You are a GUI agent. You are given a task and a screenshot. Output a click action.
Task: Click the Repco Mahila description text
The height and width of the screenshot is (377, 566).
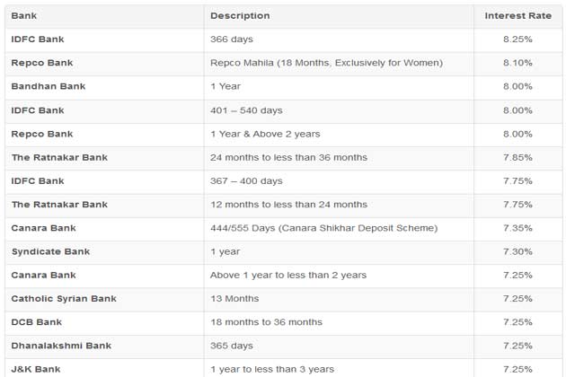[x=326, y=63]
